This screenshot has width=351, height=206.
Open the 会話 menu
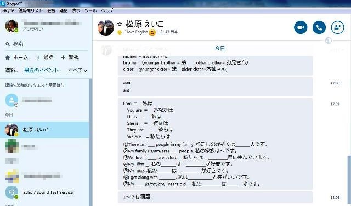pos(51,10)
